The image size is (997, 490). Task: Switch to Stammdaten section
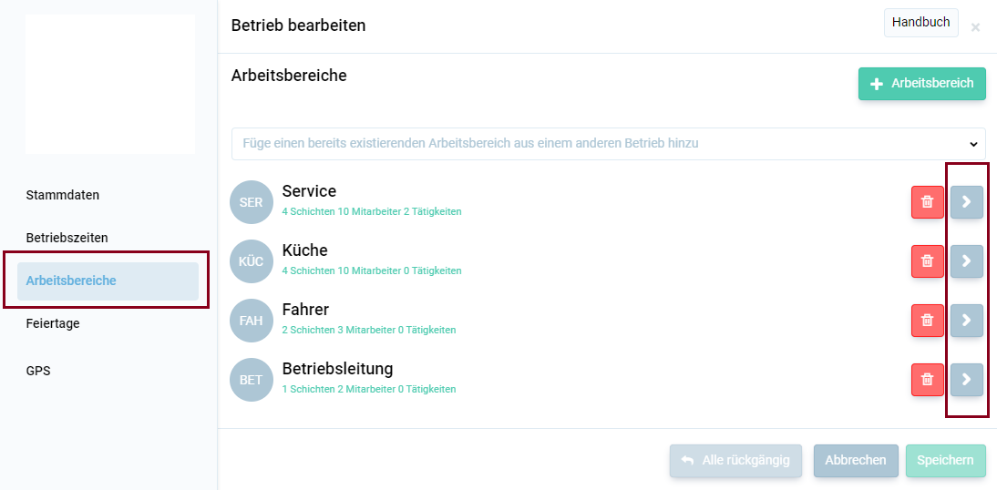click(x=62, y=195)
